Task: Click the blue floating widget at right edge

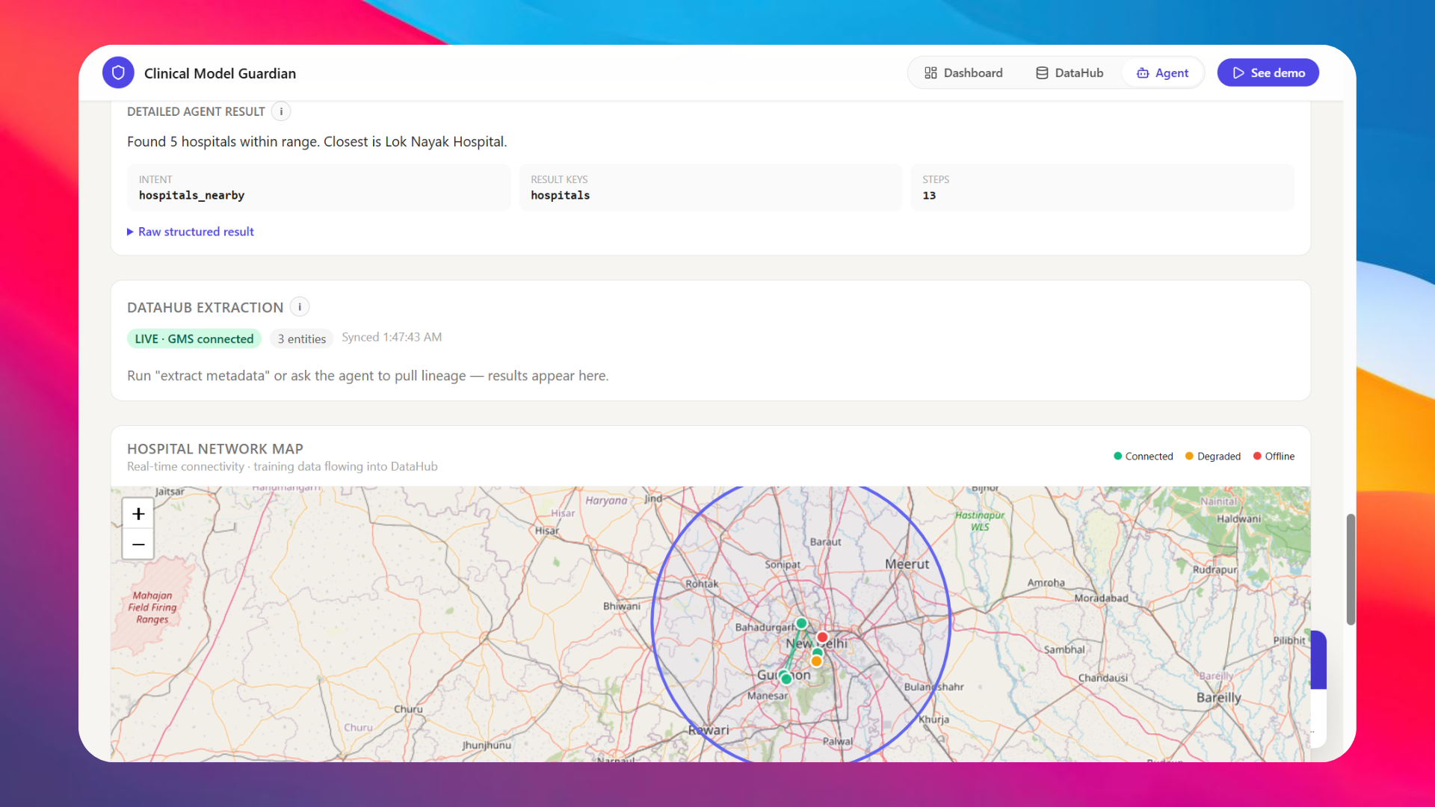Action: click(x=1319, y=661)
